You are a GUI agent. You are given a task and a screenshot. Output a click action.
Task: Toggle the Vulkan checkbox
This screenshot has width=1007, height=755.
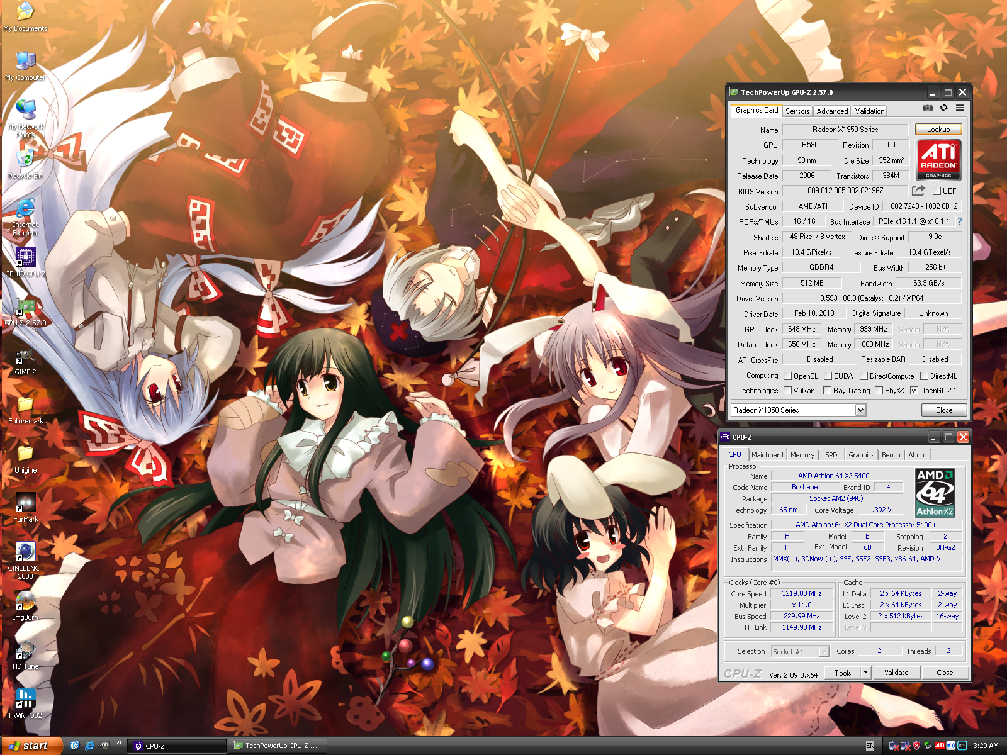pyautogui.click(x=787, y=391)
